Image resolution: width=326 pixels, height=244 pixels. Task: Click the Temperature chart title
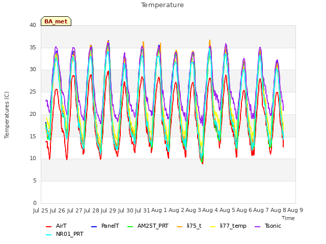[162, 5]
